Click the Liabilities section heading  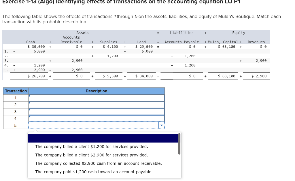coord(182,33)
